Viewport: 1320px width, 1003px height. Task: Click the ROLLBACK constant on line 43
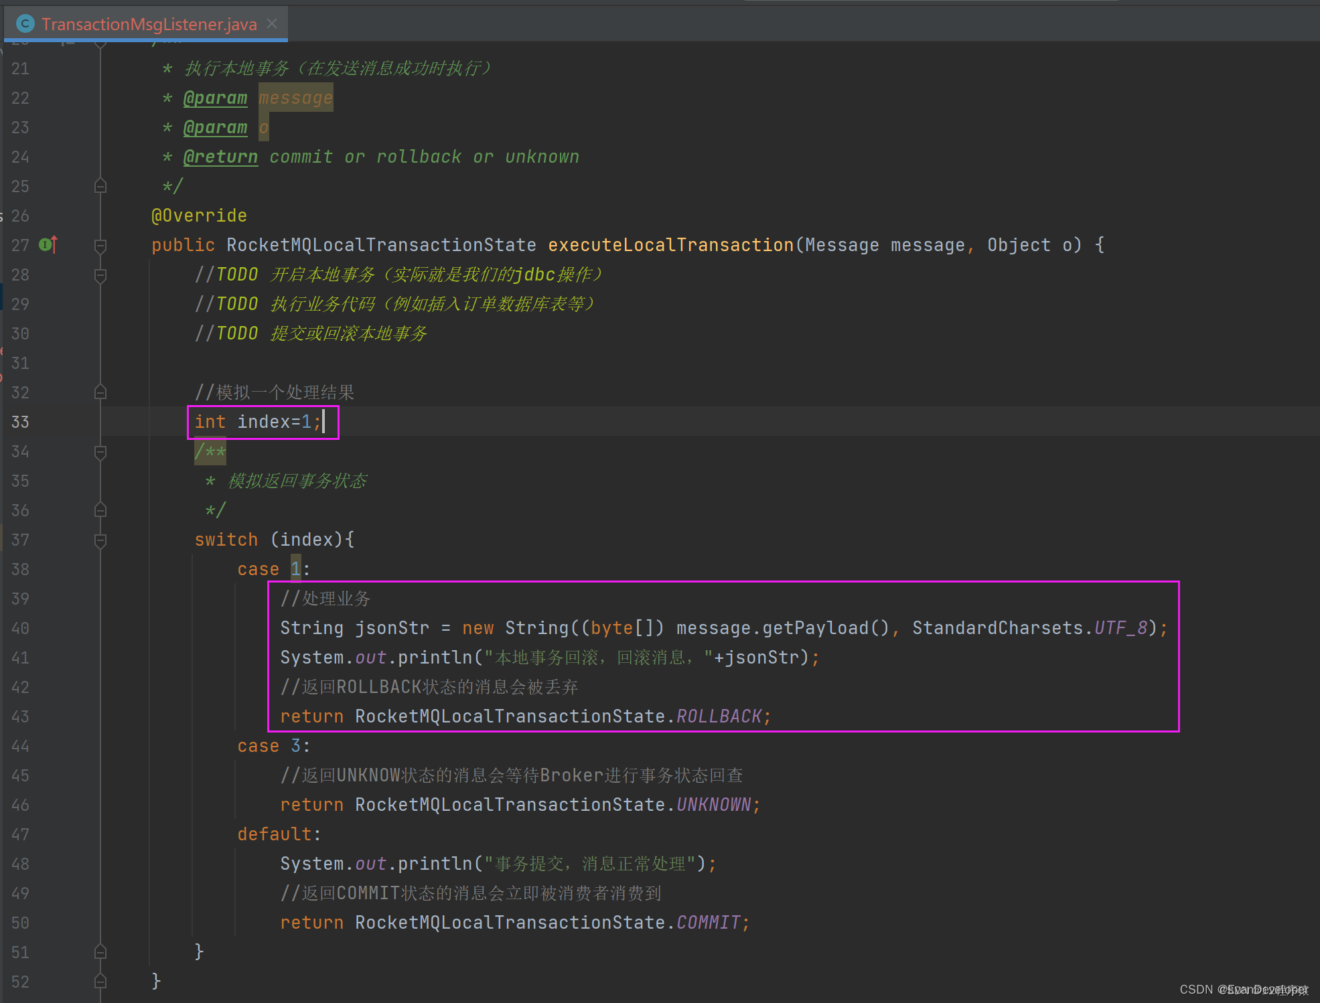(719, 716)
